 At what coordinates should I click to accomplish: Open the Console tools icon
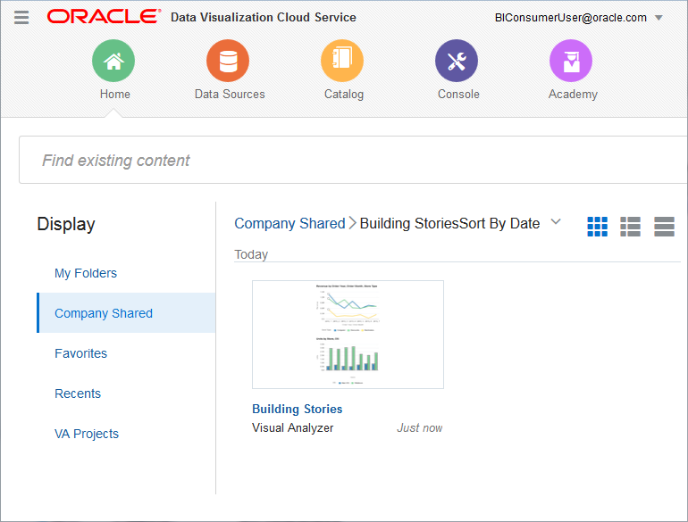pos(457,61)
